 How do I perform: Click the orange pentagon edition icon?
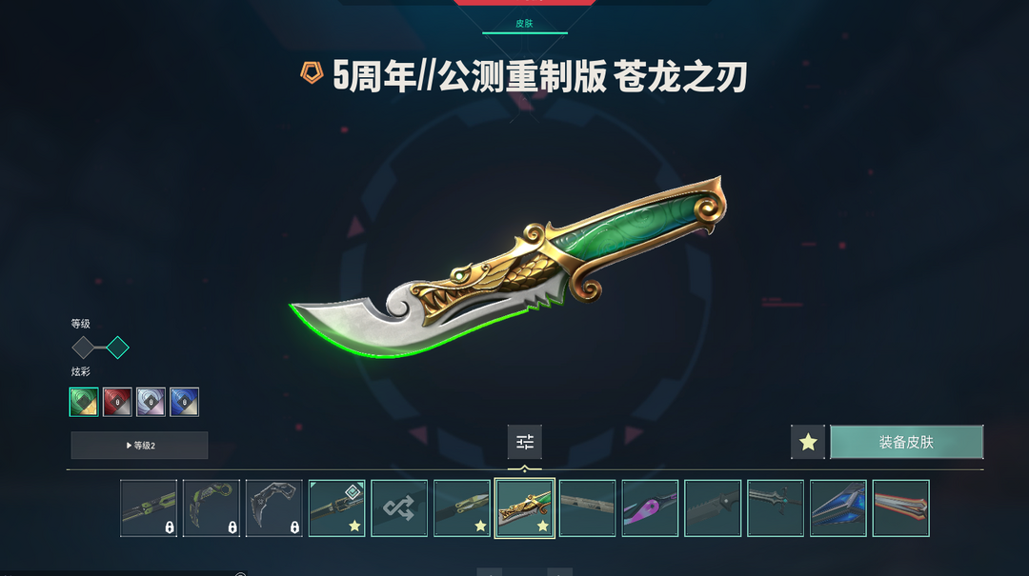pos(312,72)
